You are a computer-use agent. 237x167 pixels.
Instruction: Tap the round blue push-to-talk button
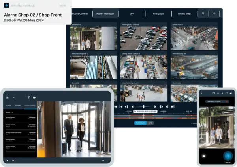tap(228, 156)
